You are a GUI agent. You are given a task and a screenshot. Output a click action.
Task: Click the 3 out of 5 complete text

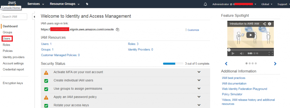coord(197,63)
